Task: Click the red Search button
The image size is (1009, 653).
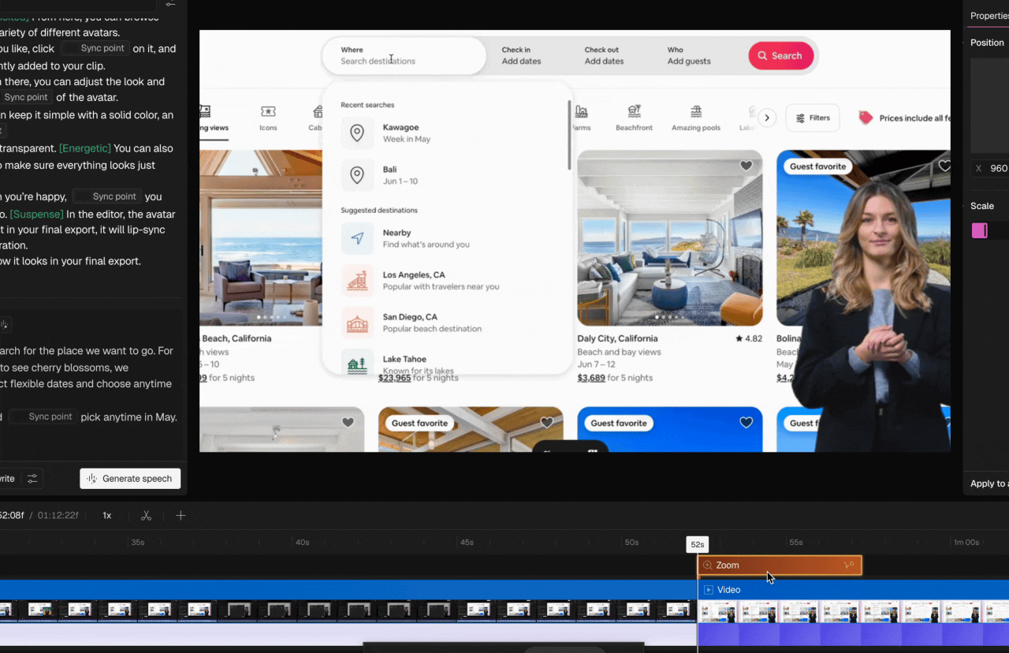Action: click(x=780, y=56)
